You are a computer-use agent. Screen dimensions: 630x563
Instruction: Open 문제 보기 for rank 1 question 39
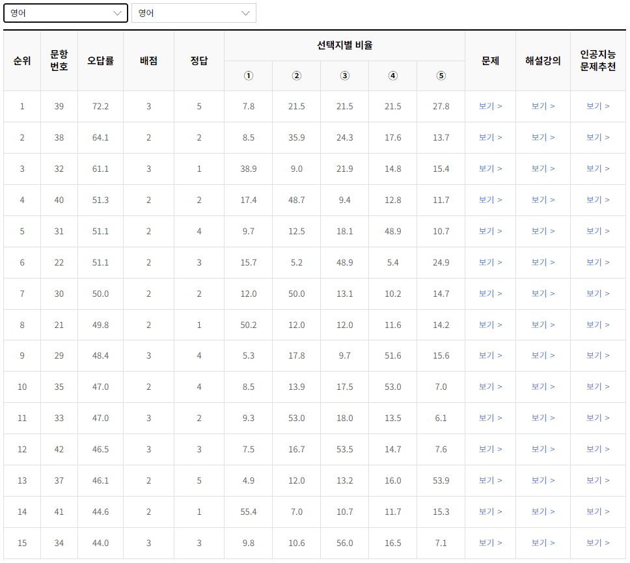point(491,106)
